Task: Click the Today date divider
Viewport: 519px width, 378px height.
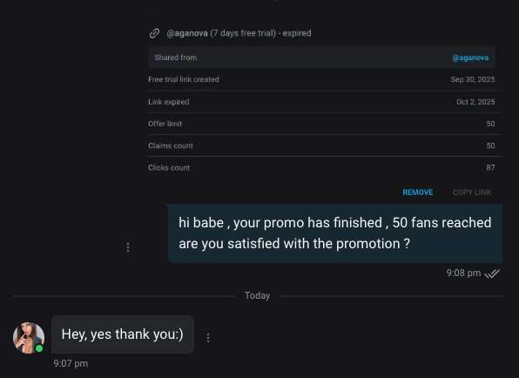Action: click(x=257, y=295)
